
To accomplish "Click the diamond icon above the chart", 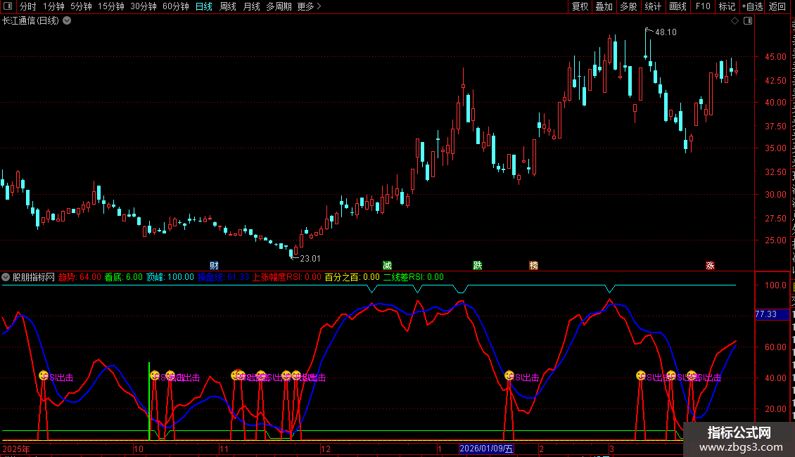I will 734,21.
